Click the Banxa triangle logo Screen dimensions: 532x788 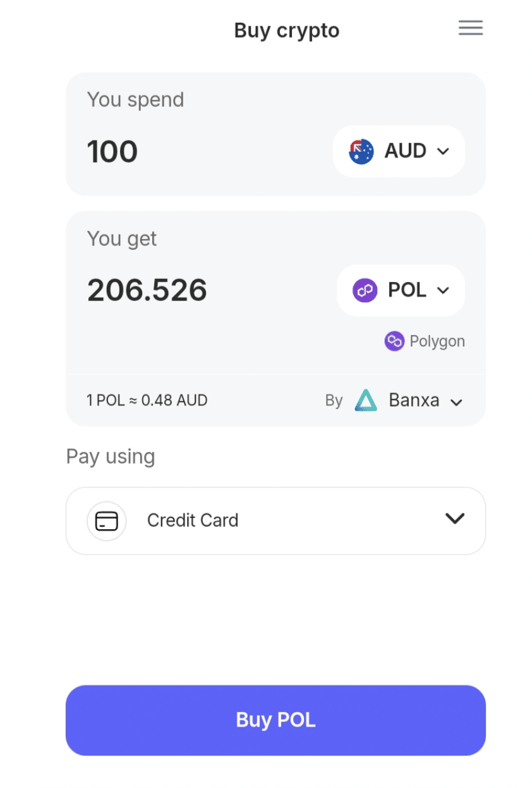click(366, 401)
